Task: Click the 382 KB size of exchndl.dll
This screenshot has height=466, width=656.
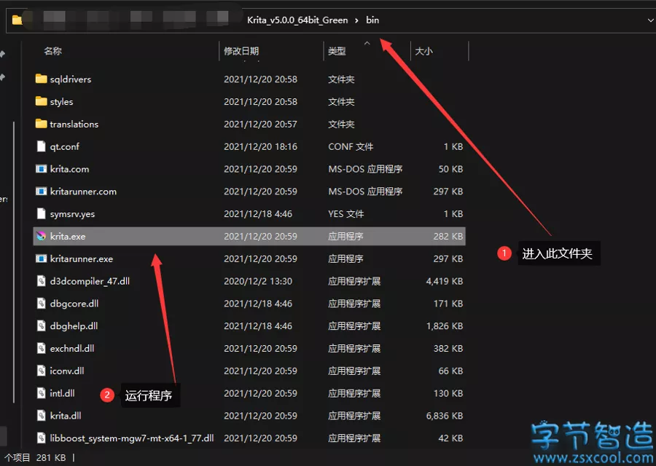Action: click(448, 348)
